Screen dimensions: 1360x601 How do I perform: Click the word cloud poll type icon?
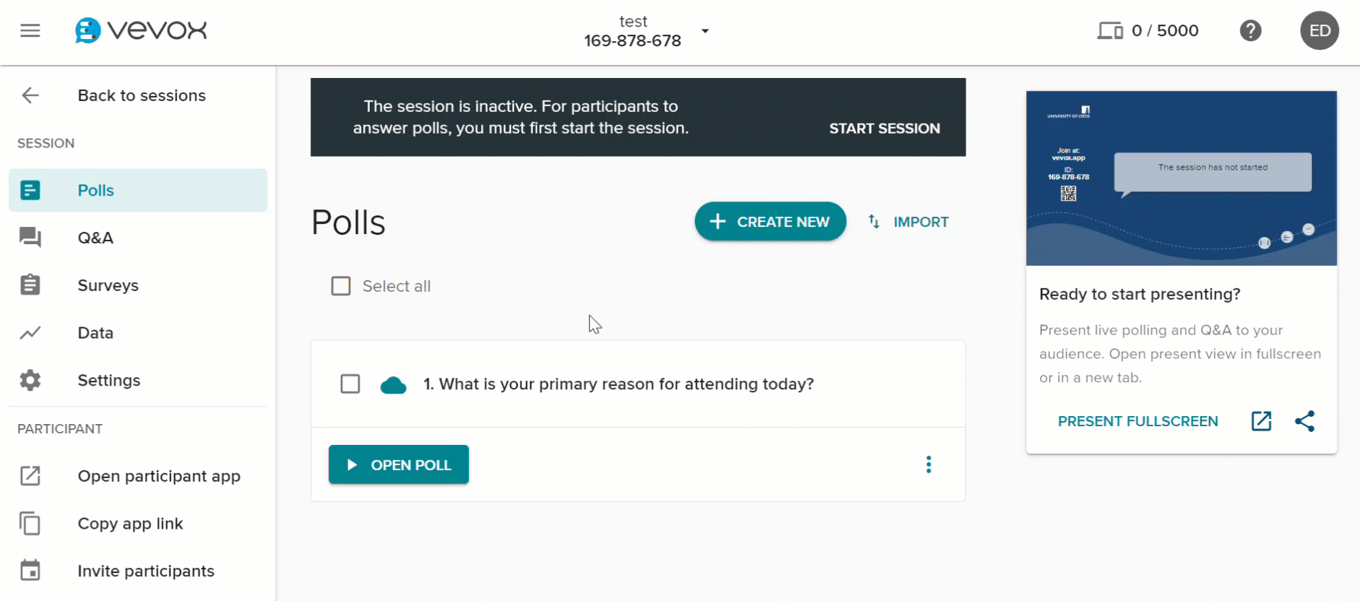[393, 385]
